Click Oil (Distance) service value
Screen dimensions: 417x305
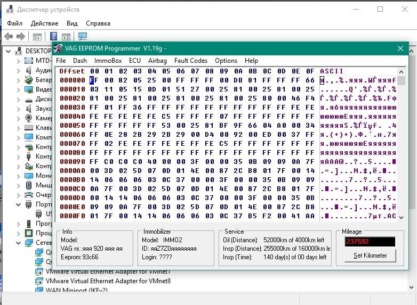[294, 240]
